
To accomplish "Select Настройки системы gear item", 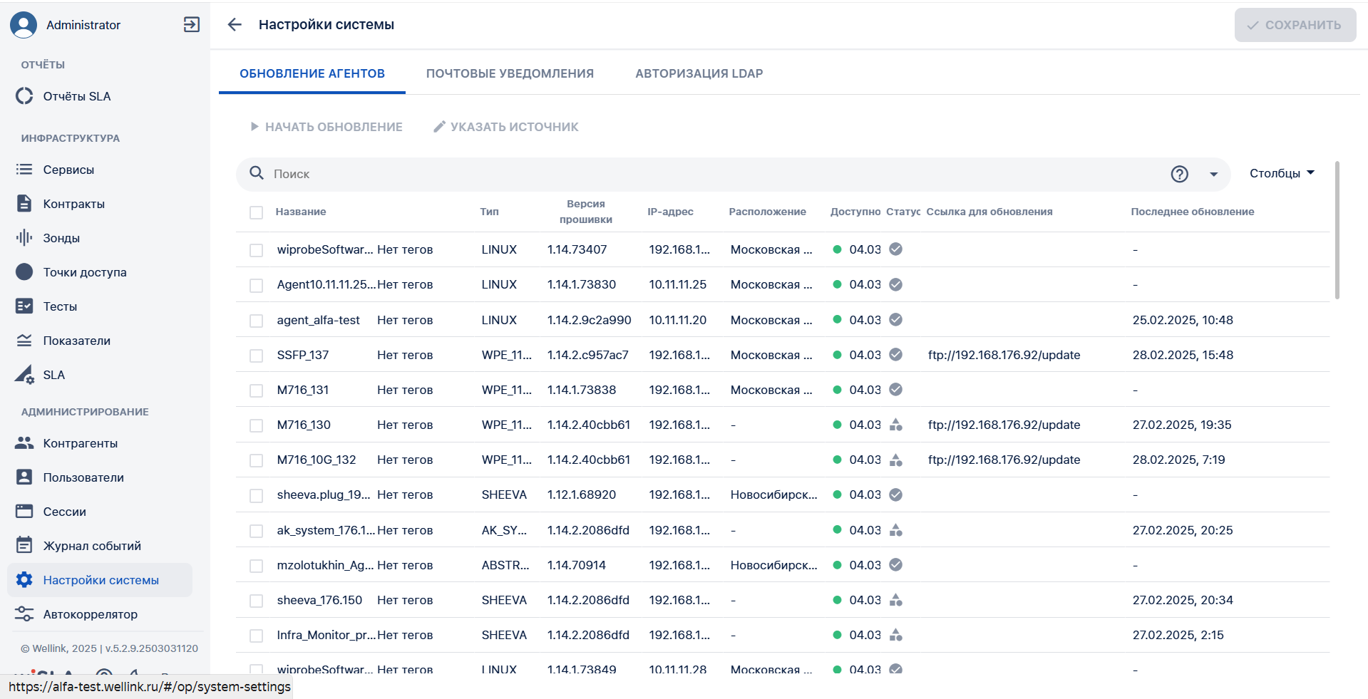I will click(100, 580).
